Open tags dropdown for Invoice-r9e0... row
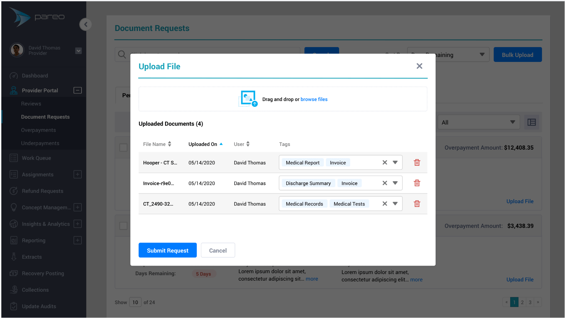This screenshot has width=565, height=318. pos(395,183)
